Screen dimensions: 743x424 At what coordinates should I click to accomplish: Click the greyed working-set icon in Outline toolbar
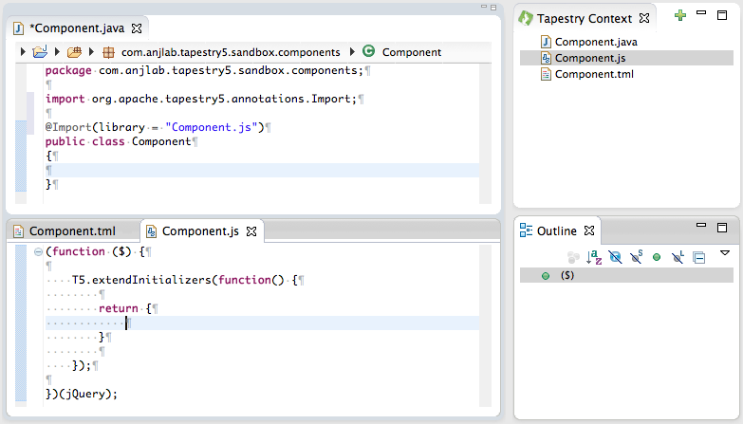click(x=573, y=257)
